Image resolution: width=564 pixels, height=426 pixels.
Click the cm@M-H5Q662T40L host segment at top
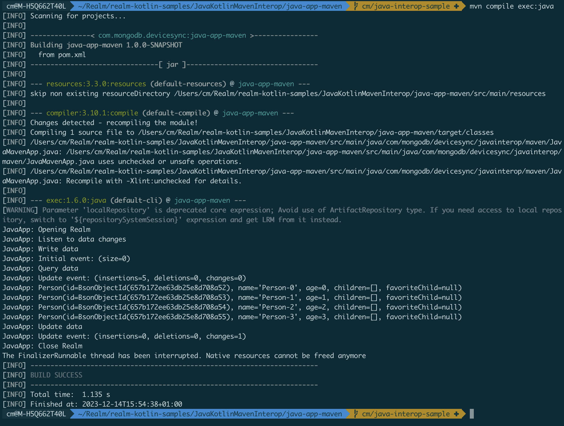36,6
